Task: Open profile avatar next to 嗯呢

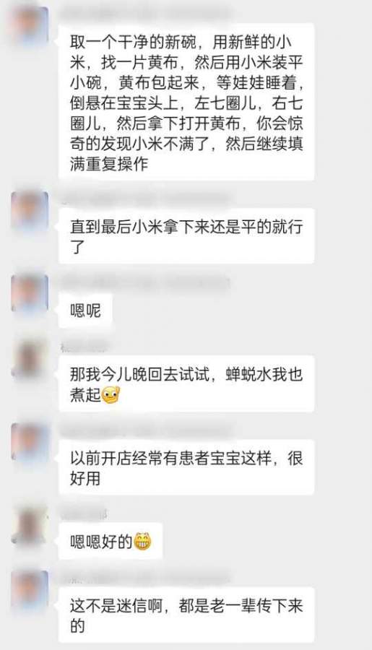Action: point(30,293)
